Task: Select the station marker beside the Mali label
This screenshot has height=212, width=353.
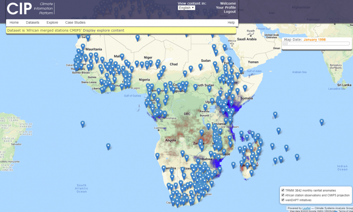Action: point(122,57)
